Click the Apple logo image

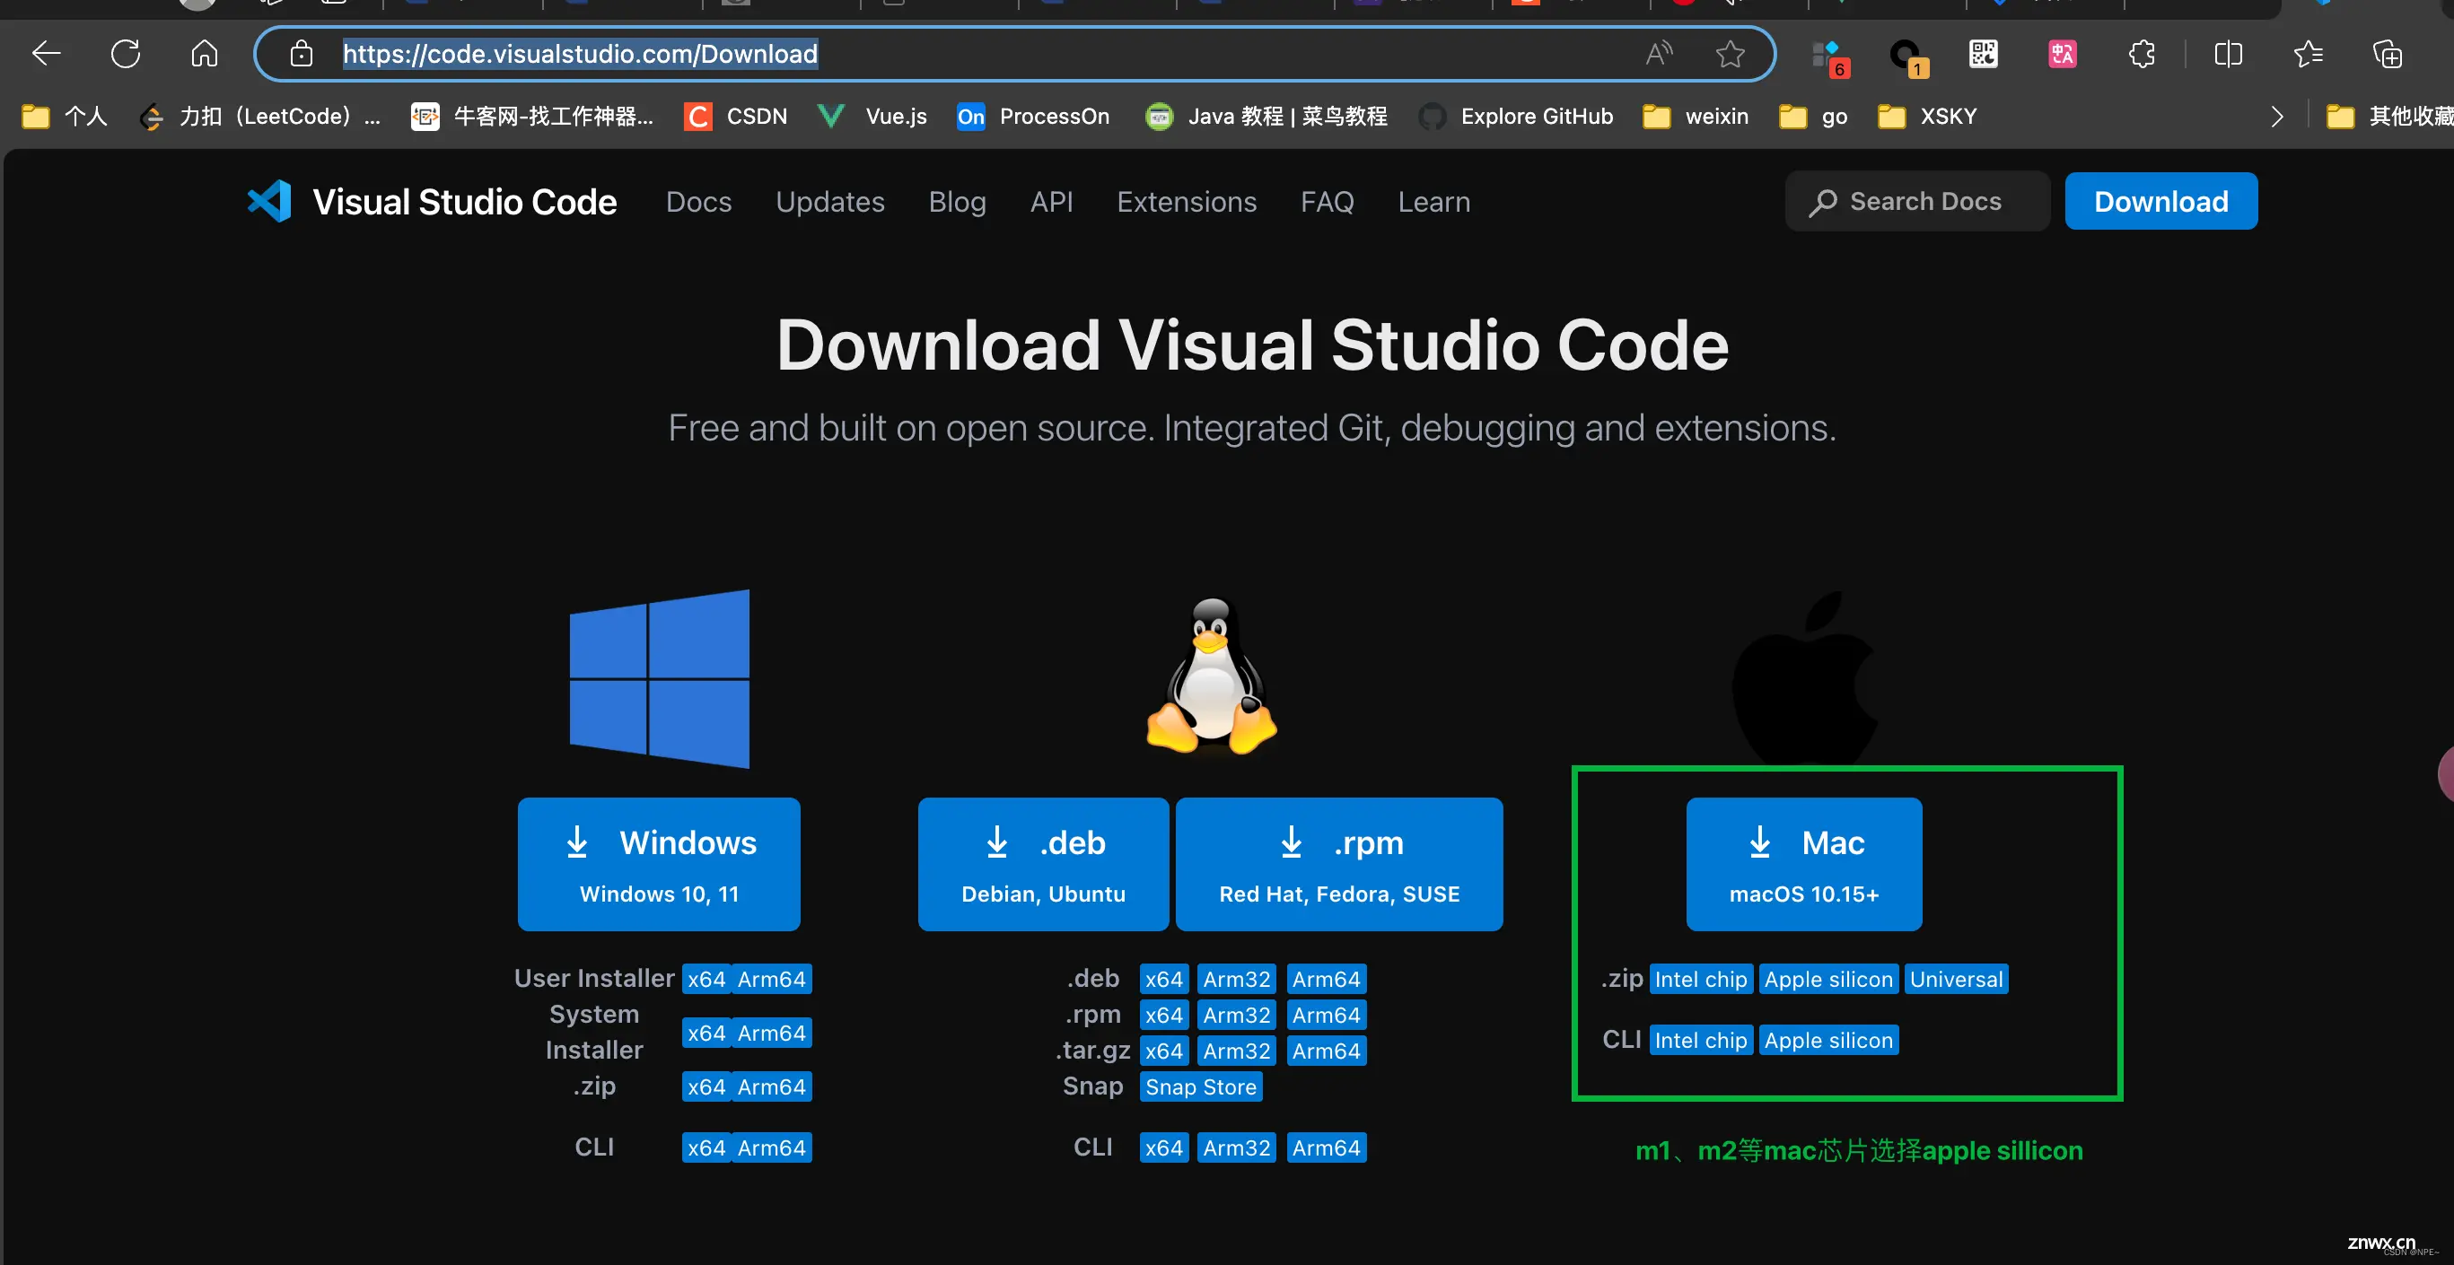tap(1803, 677)
